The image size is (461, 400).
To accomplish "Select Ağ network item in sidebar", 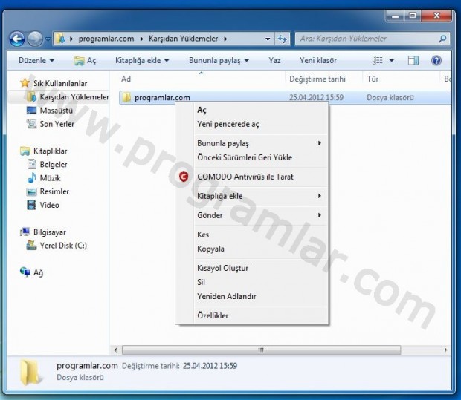I will coord(31,272).
